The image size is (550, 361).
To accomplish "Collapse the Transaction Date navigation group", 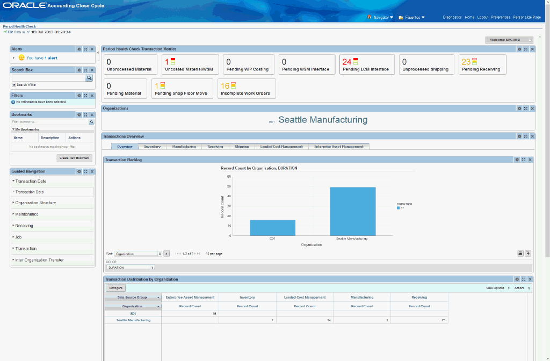I will tap(13, 181).
